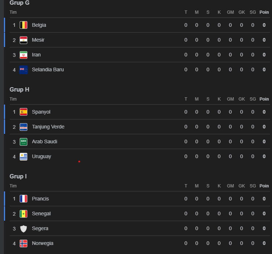
Task: Click the Grup I heading
Action: pyautogui.click(x=18, y=176)
